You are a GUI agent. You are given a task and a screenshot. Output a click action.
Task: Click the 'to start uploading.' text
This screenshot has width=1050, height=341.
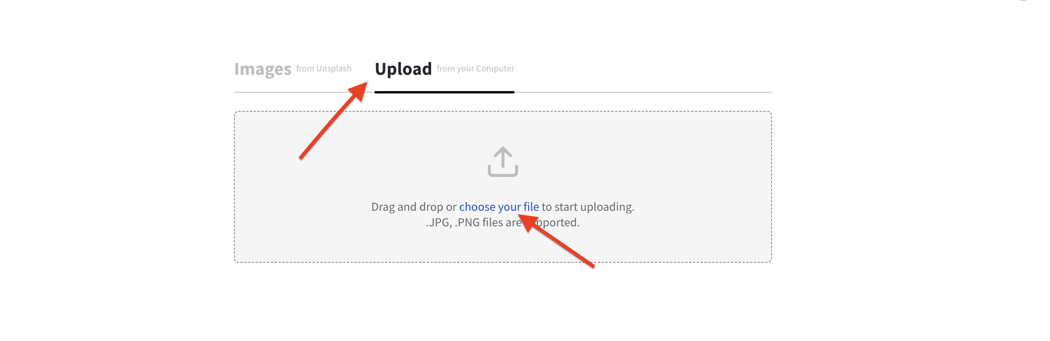click(x=588, y=207)
